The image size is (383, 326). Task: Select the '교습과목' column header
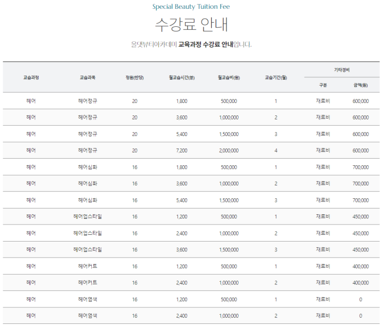(88, 78)
